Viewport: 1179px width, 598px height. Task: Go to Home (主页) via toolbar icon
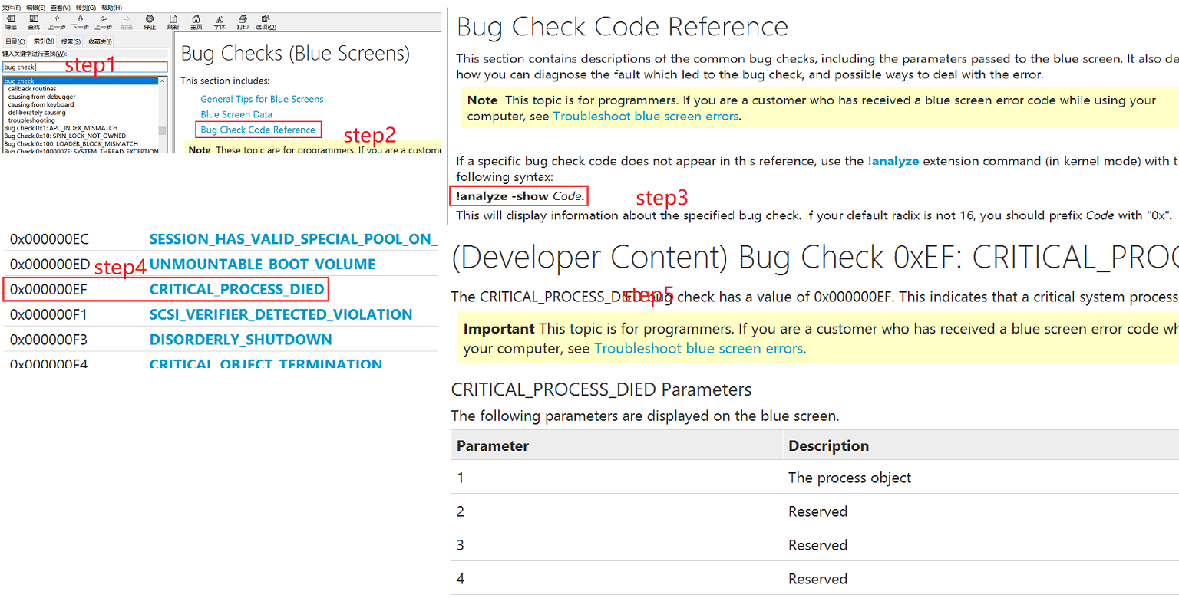pyautogui.click(x=196, y=21)
